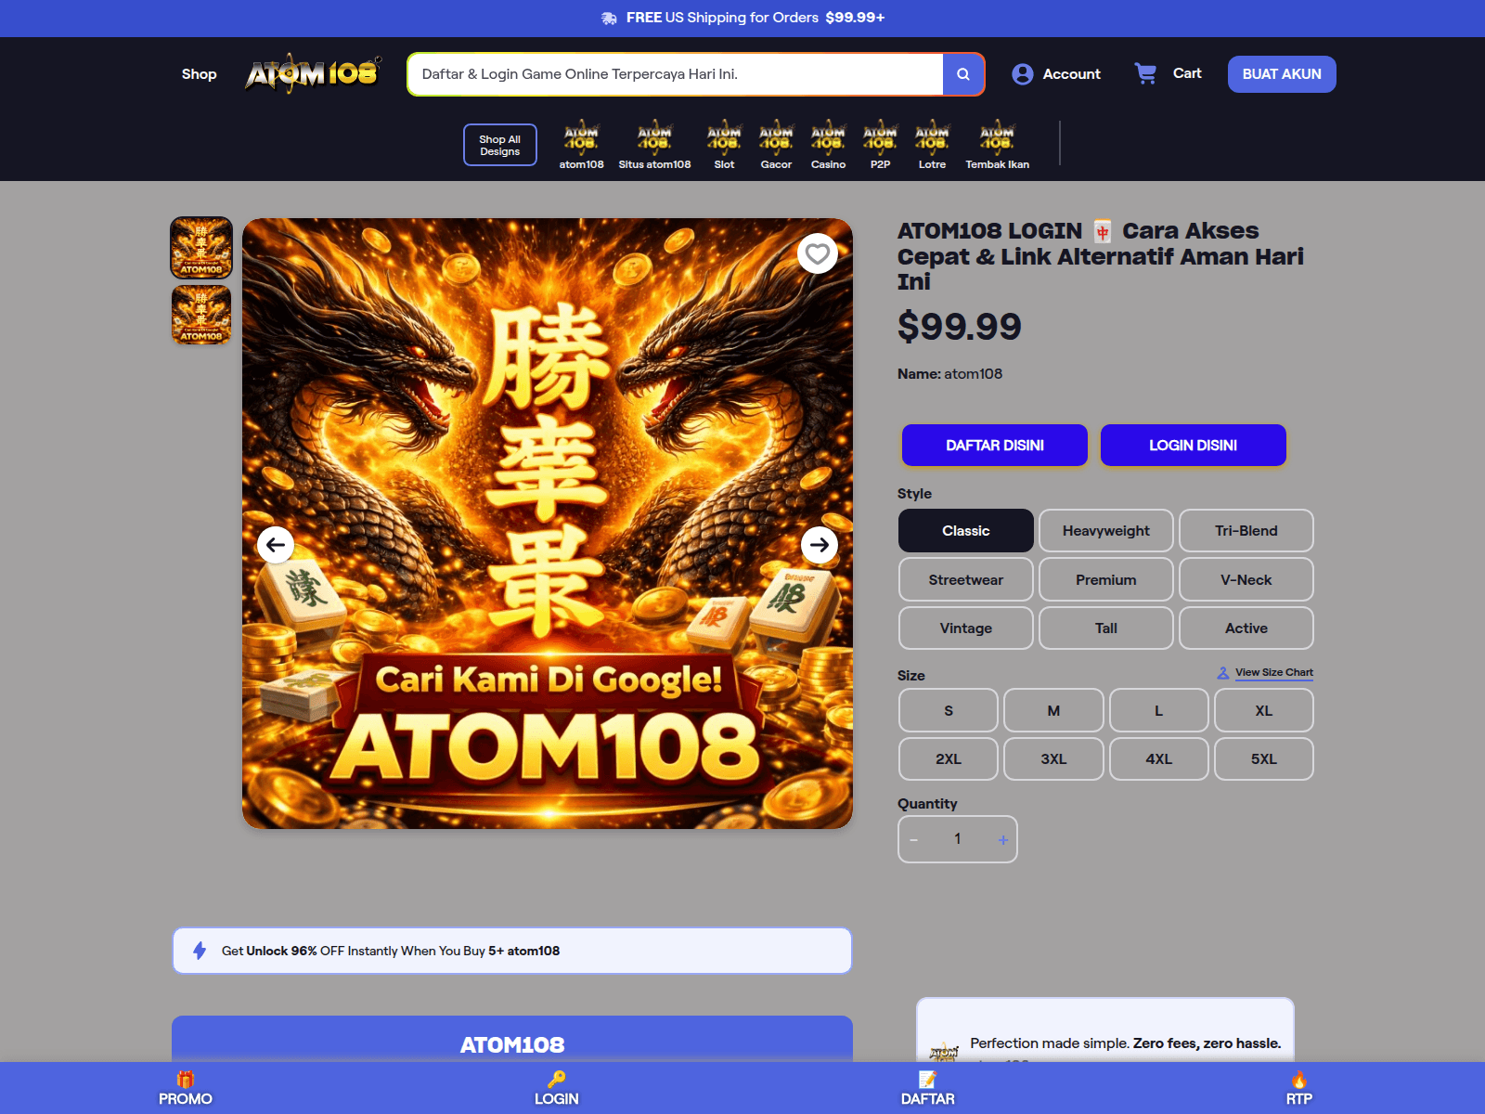Choose size 3XL
This screenshot has width=1485, height=1114.
[1053, 759]
